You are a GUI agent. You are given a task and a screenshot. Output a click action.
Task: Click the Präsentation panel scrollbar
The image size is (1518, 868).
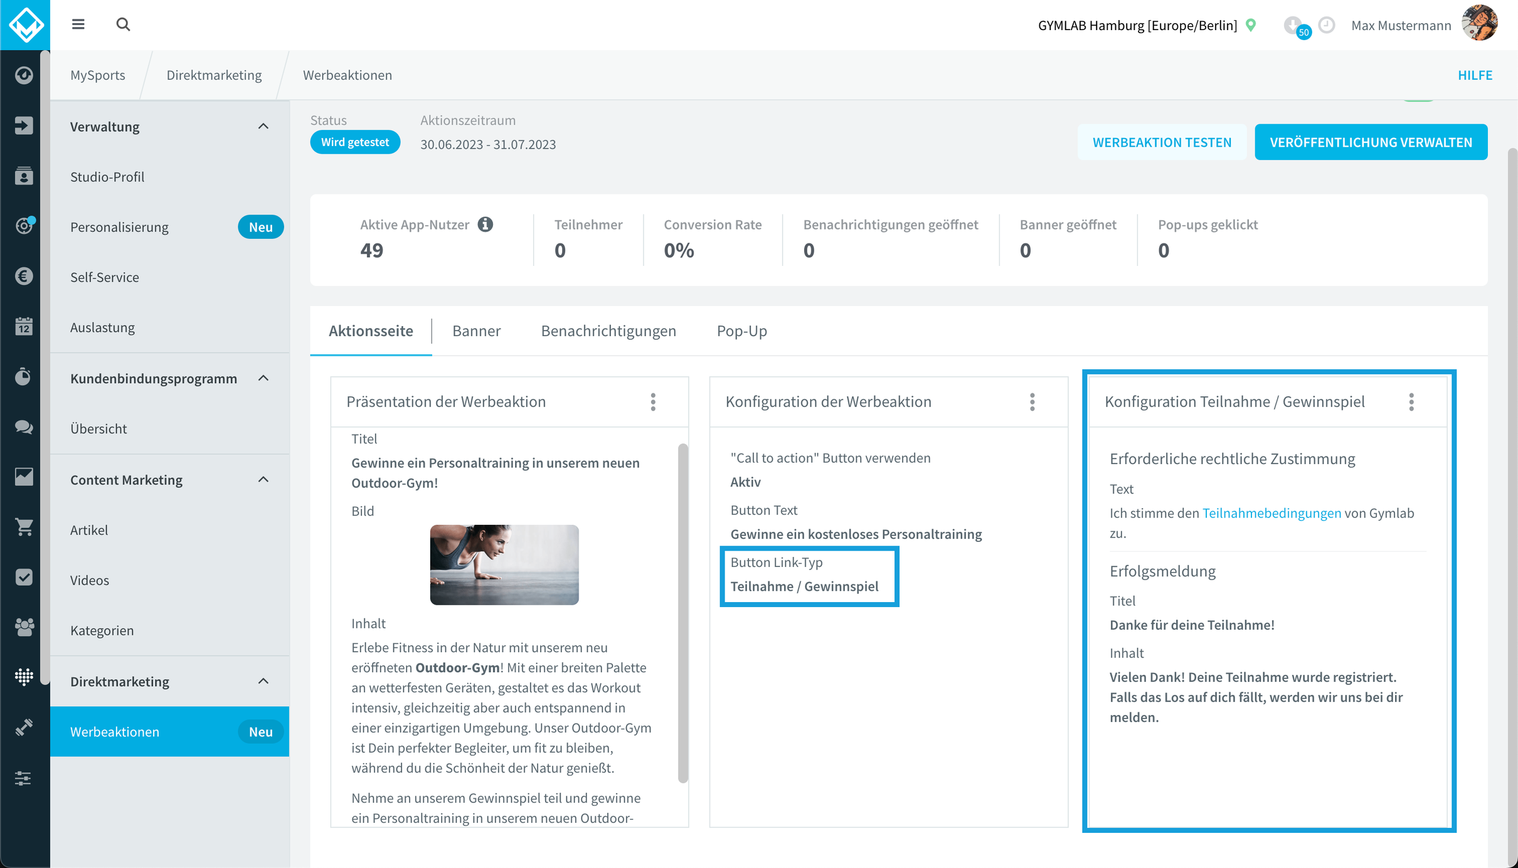pos(683,613)
